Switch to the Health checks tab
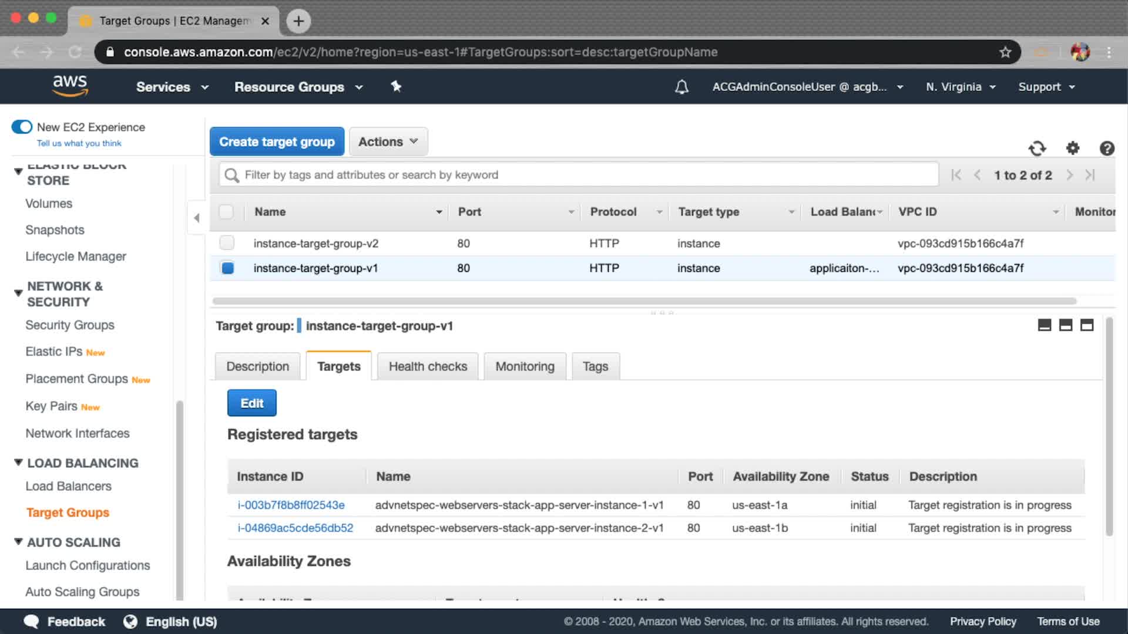Viewport: 1128px width, 634px height. 428,366
